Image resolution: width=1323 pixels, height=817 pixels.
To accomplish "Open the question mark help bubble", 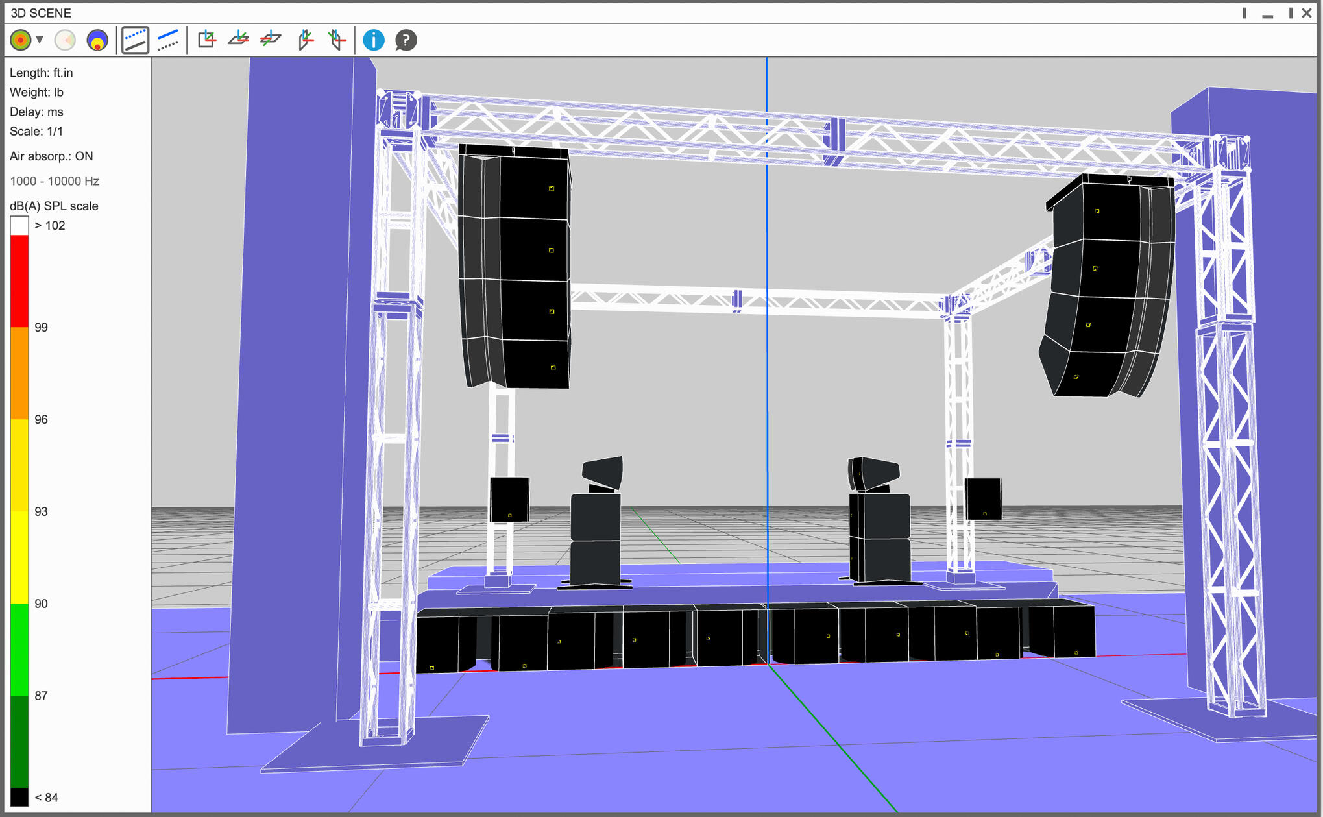I will tap(406, 40).
